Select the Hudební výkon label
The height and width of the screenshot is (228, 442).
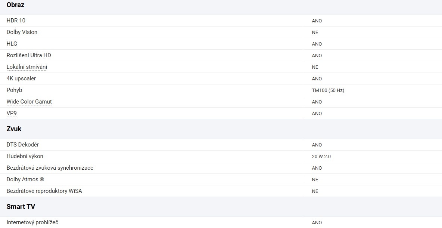[25, 156]
